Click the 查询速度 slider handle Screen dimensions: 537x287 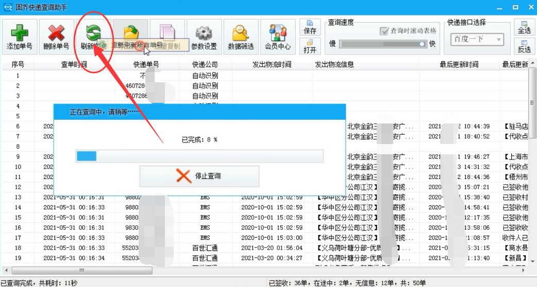click(x=422, y=44)
